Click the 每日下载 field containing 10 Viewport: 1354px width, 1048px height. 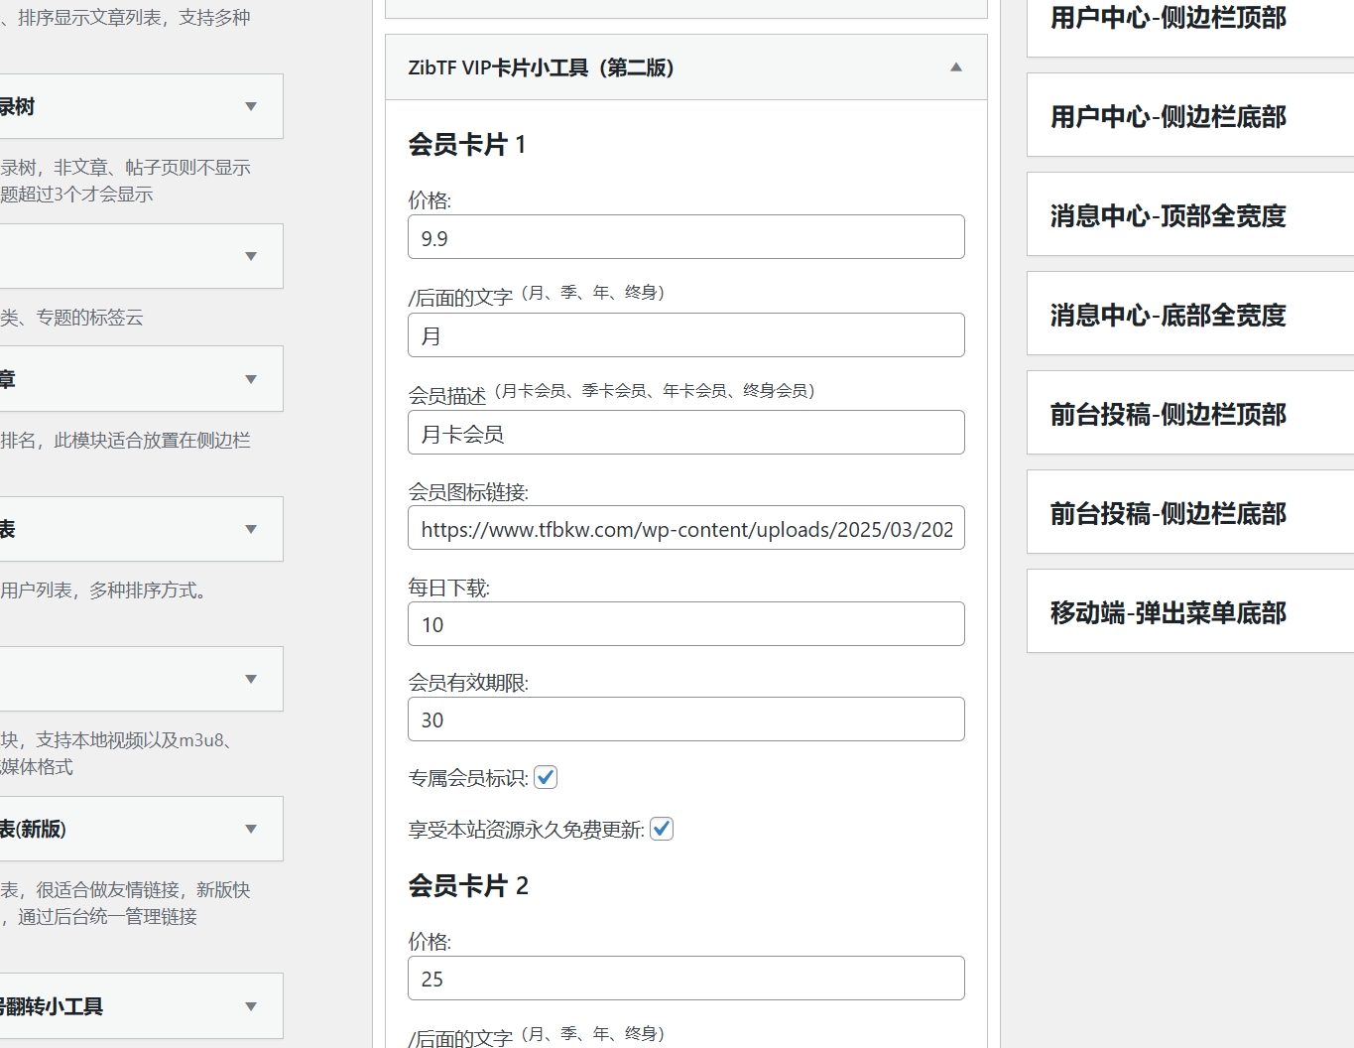[x=685, y=624]
